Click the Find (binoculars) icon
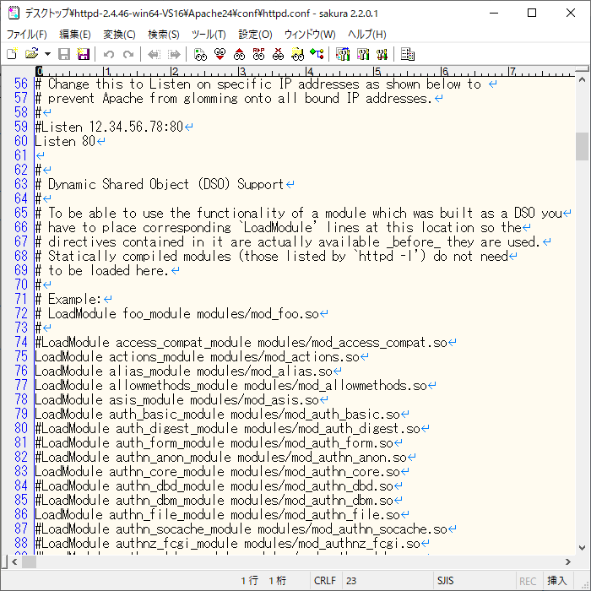This screenshot has width=591, height=591. (200, 54)
